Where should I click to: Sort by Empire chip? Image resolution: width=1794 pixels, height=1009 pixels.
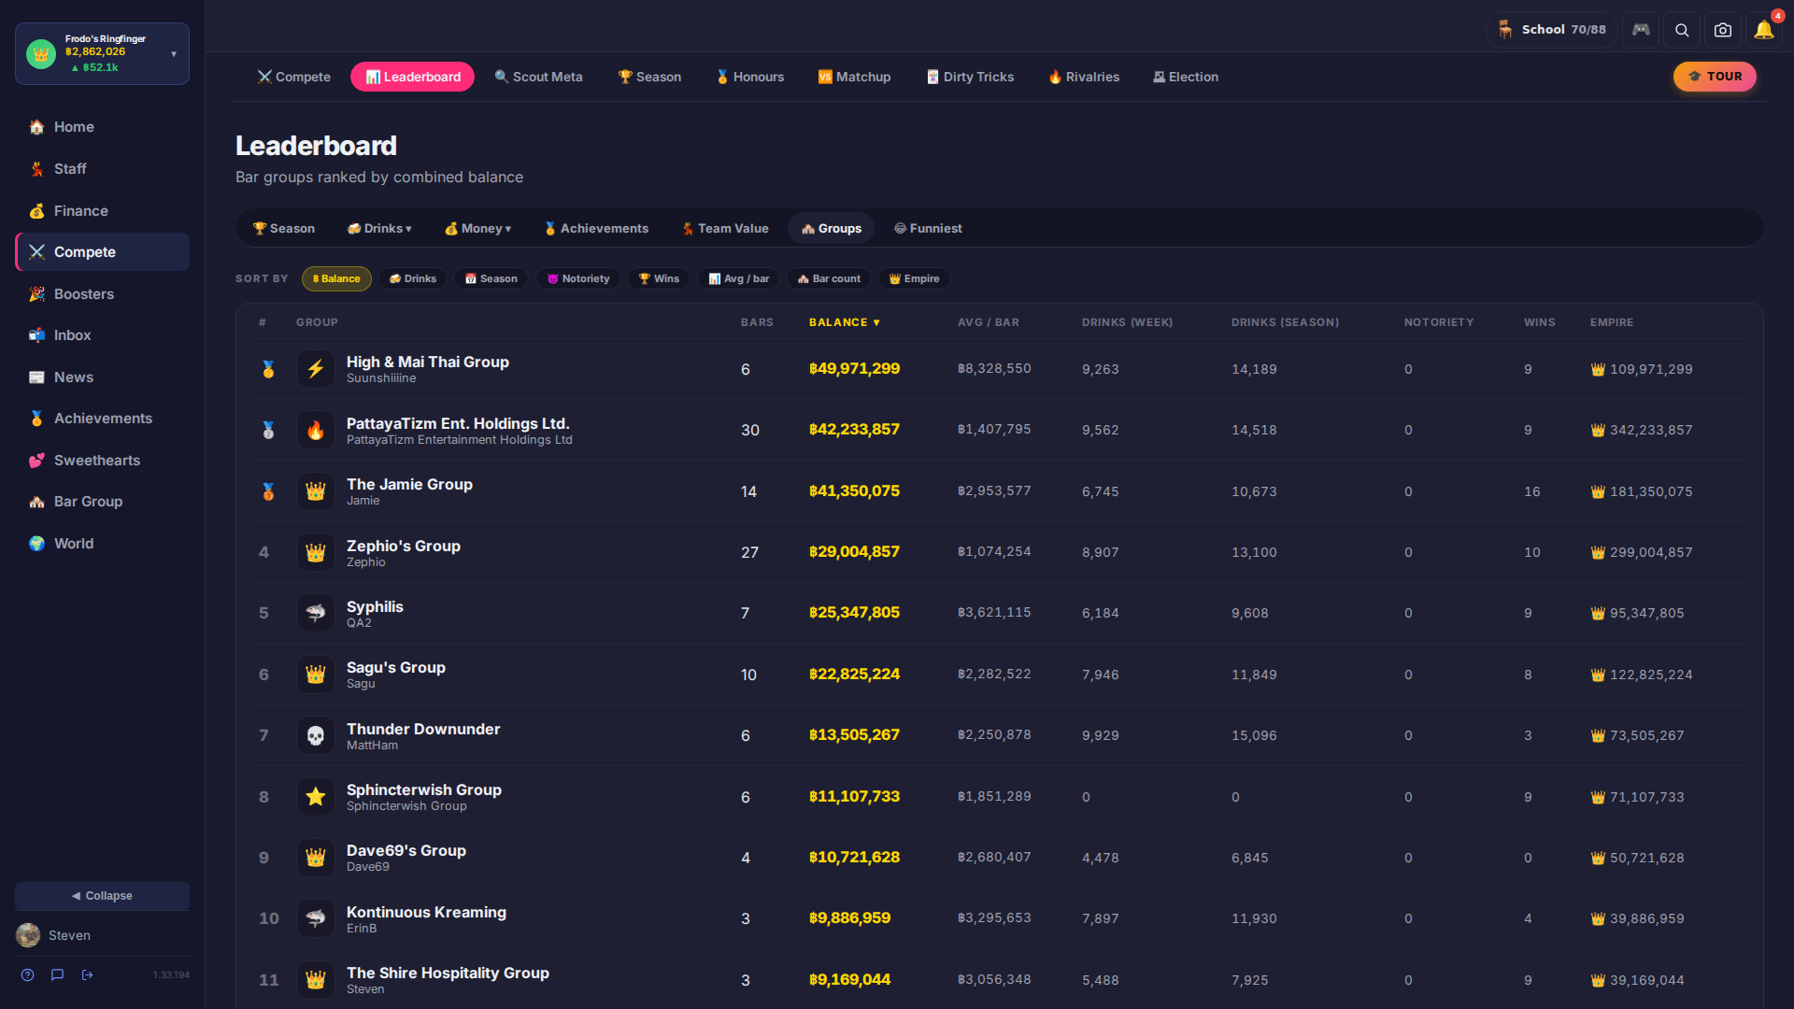coord(914,278)
